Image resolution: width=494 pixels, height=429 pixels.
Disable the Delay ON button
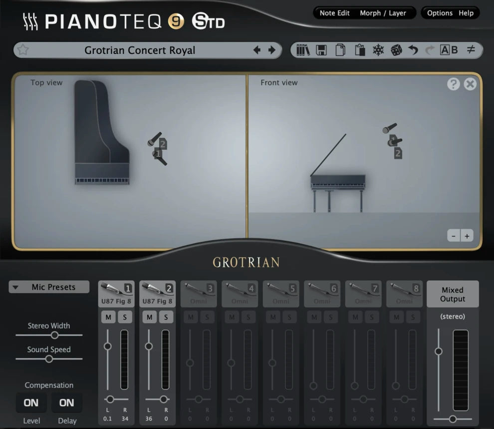tap(67, 403)
